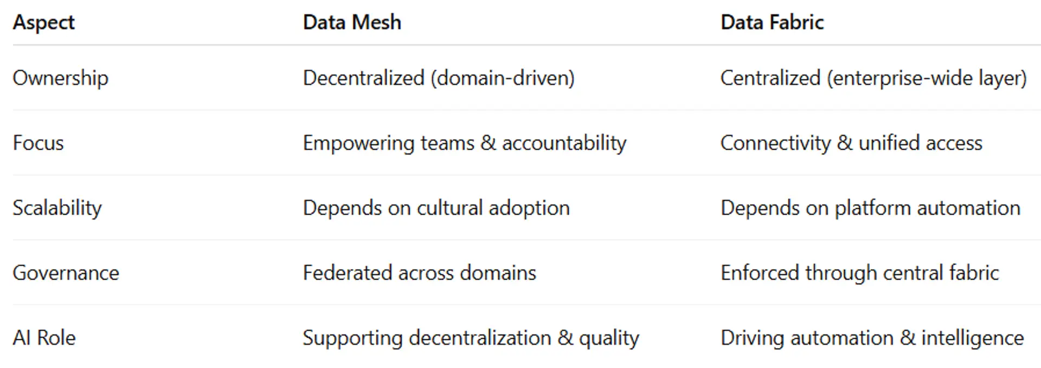This screenshot has height=368, width=1041.
Task: Click the Connectivity & unified access cell
Action: (x=851, y=143)
